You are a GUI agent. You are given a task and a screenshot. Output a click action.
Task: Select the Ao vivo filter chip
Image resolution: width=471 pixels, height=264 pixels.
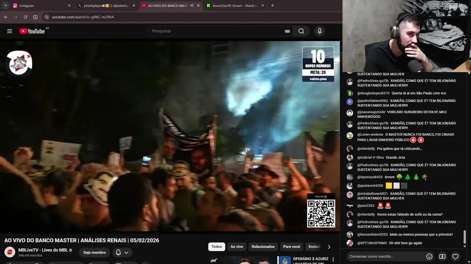[x=237, y=247]
